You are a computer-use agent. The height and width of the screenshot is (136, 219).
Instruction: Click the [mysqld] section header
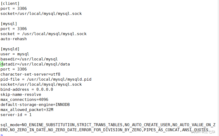[x=10, y=49]
